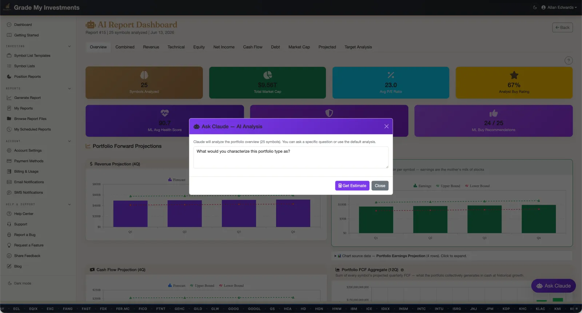Image resolution: width=582 pixels, height=313 pixels.
Task: Click the Email Notifications envelope icon
Action: tap(9, 182)
